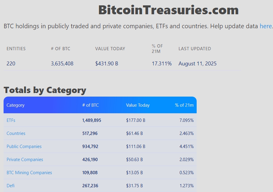This screenshot has height=192, width=273.
Task: Click the Totals by Category heading
Action: point(45,90)
